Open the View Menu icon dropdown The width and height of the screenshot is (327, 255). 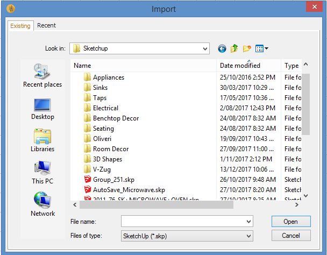(x=262, y=48)
